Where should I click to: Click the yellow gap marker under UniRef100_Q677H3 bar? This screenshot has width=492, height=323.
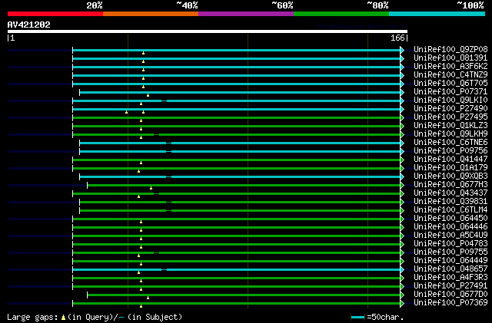point(151,188)
